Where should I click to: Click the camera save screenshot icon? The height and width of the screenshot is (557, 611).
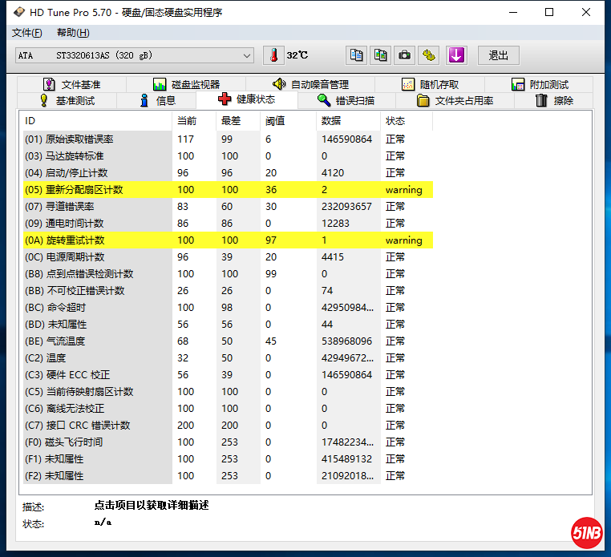[405, 55]
